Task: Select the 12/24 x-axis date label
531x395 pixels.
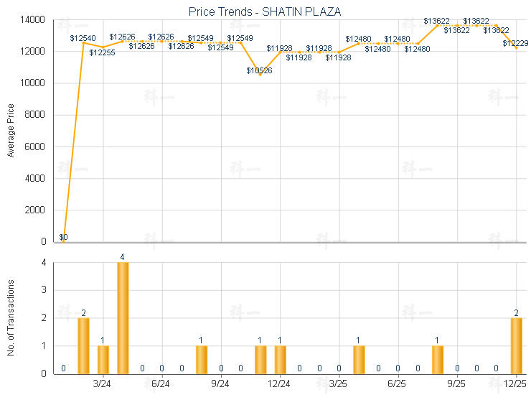Action: 279,384
